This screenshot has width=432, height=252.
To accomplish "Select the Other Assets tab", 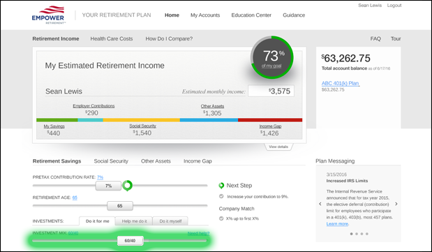I will pyautogui.click(x=156, y=161).
